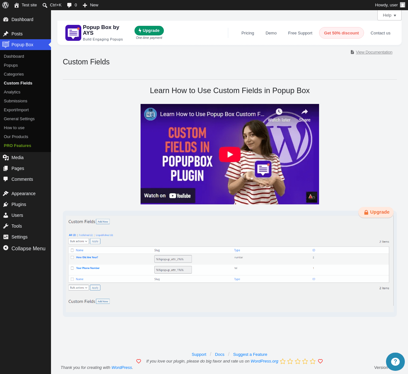Open PRO Features submenu item
This screenshot has width=408, height=374.
pos(18,146)
